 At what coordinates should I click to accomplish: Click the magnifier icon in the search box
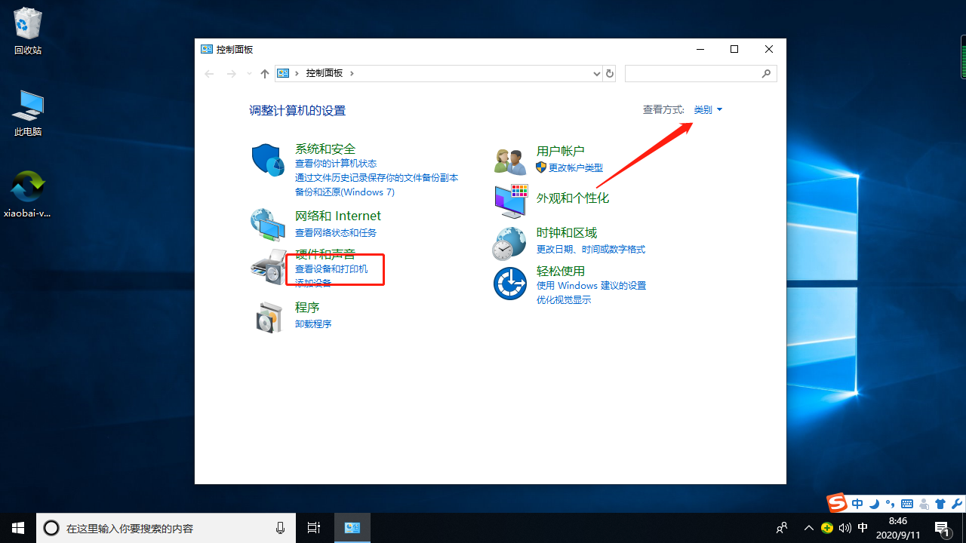click(767, 73)
